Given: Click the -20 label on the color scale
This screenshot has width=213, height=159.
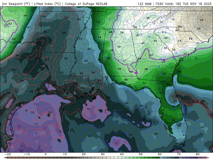Looking at the screenshot, I should [x=8, y=154].
